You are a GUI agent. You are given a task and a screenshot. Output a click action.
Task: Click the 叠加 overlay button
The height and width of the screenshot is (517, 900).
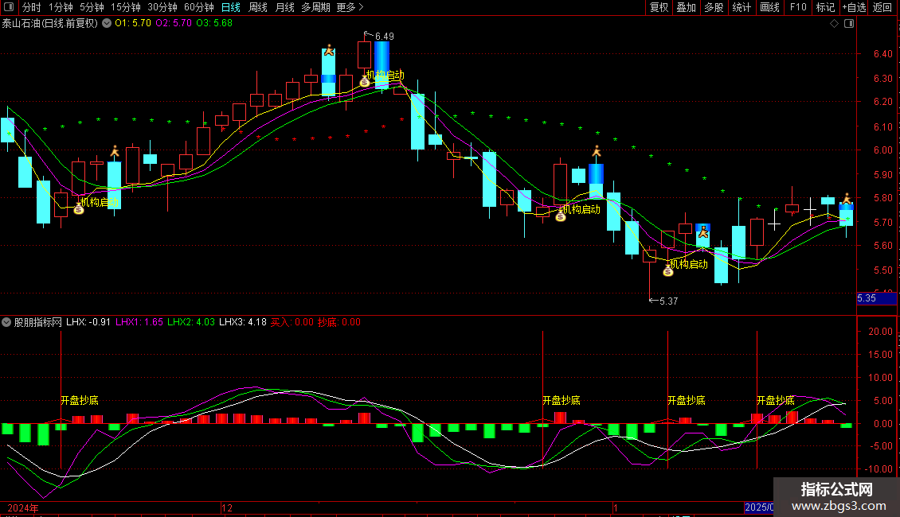(686, 7)
